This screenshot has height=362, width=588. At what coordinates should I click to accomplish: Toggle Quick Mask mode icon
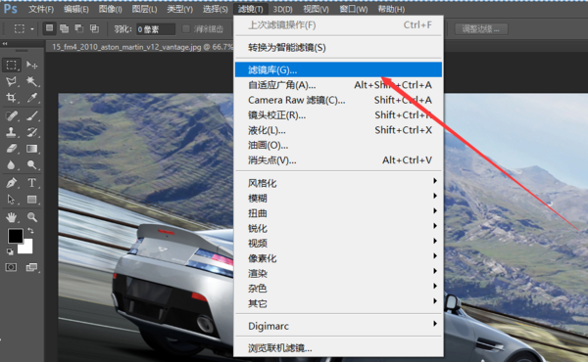pos(11,267)
